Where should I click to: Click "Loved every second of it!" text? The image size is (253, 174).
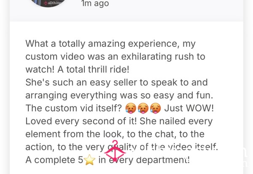pos(81,121)
